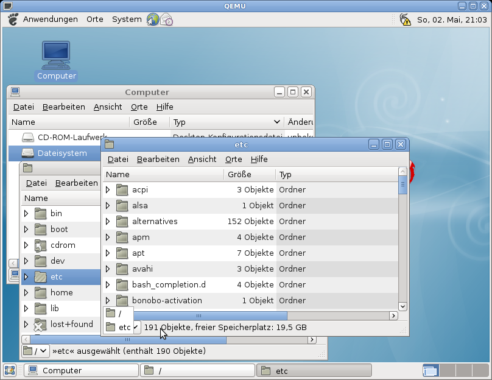Expand the apm folder row
Image resolution: width=492 pixels, height=380 pixels.
[x=108, y=237]
